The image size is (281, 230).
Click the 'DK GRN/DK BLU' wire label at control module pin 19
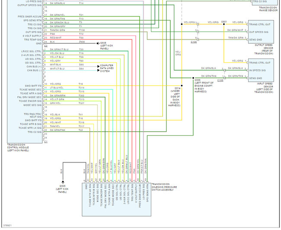point(59,23)
